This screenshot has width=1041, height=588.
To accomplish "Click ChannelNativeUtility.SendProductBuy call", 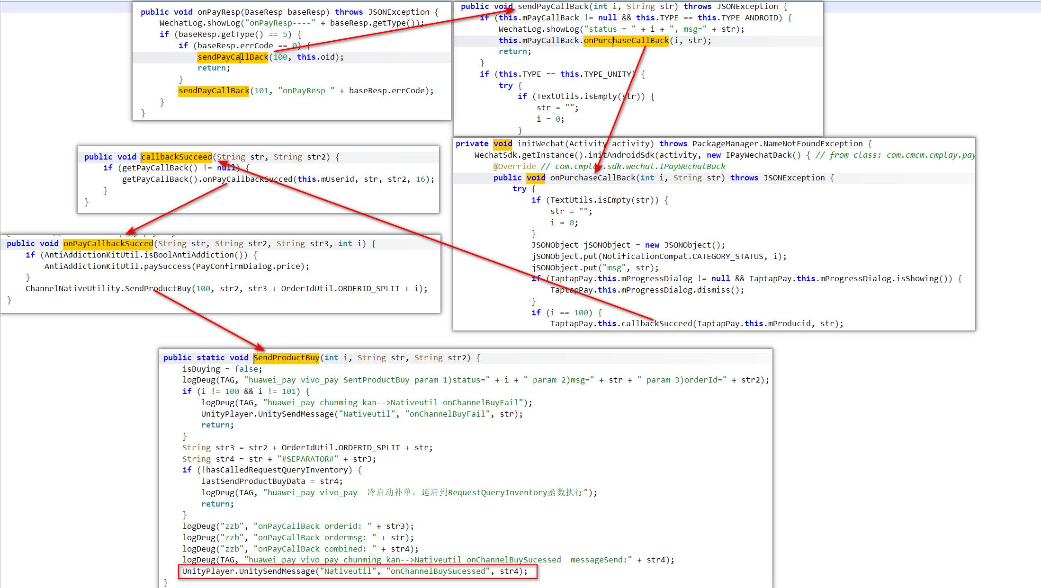I will 108,289.
